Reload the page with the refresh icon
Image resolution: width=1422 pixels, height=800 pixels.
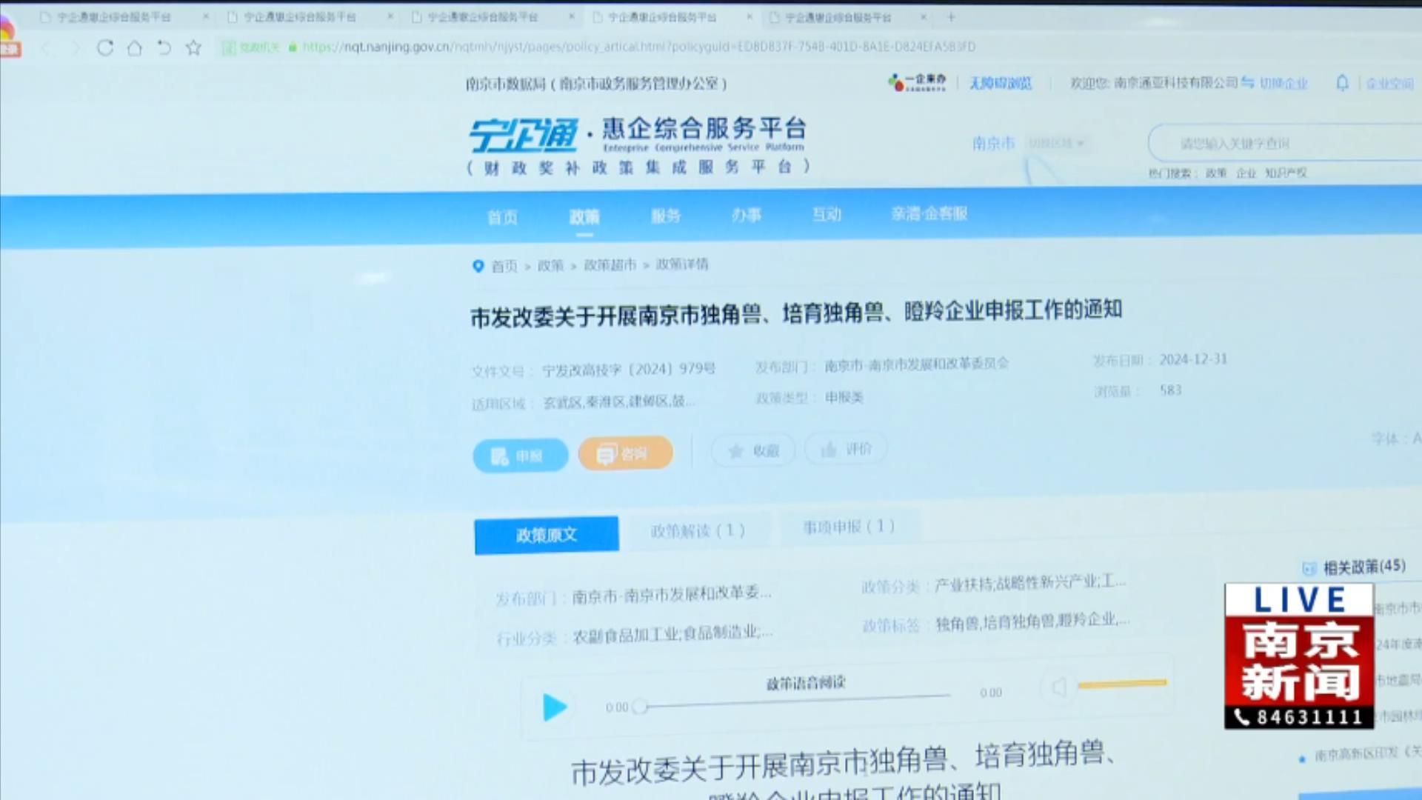(105, 48)
